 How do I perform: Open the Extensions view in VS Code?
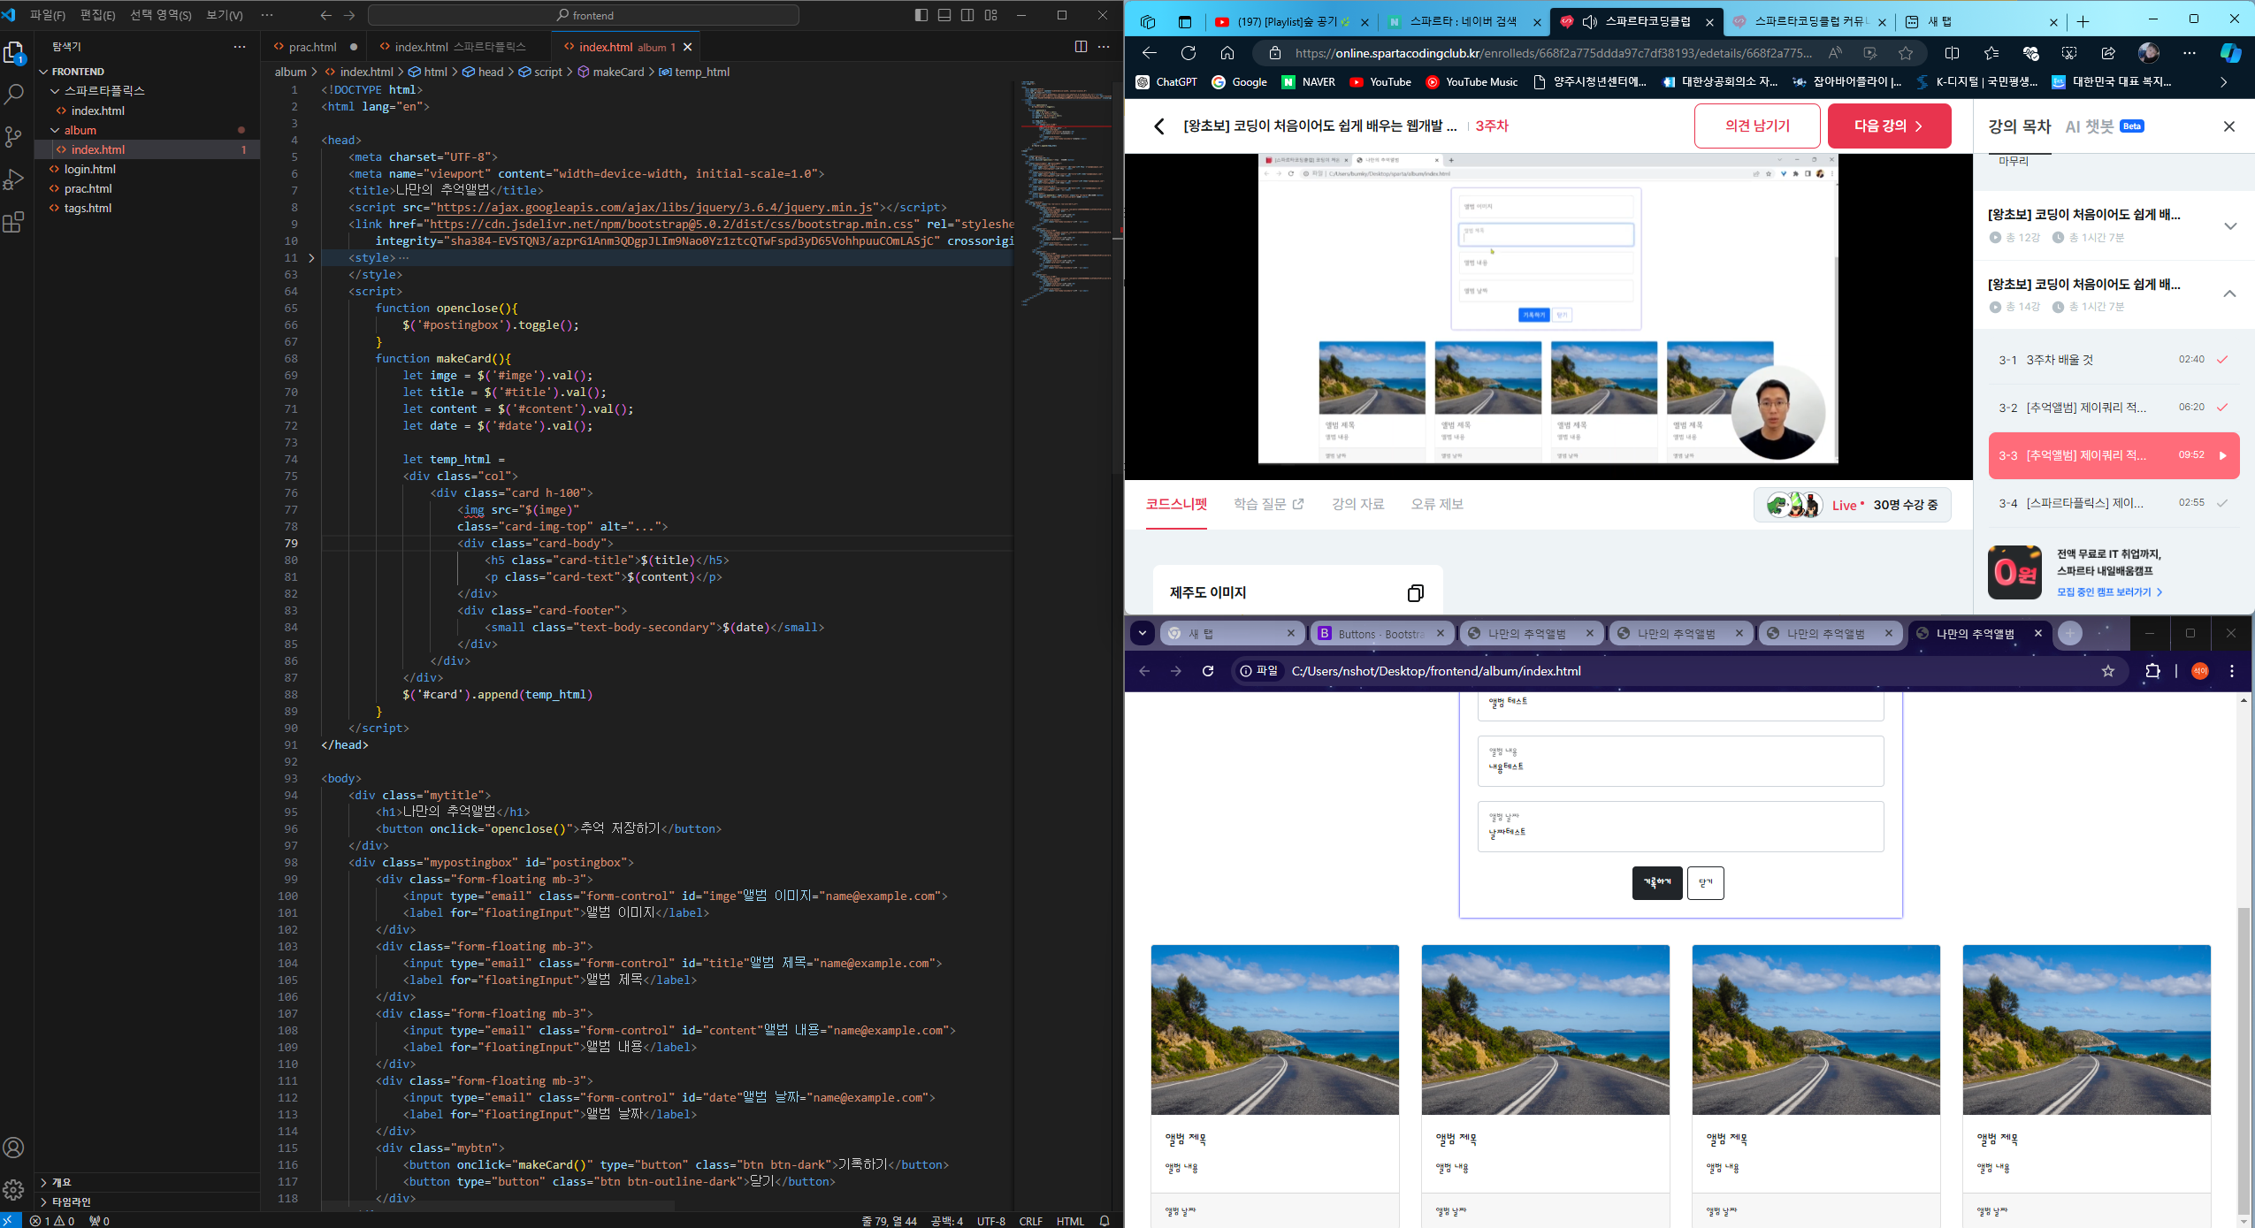tap(14, 222)
